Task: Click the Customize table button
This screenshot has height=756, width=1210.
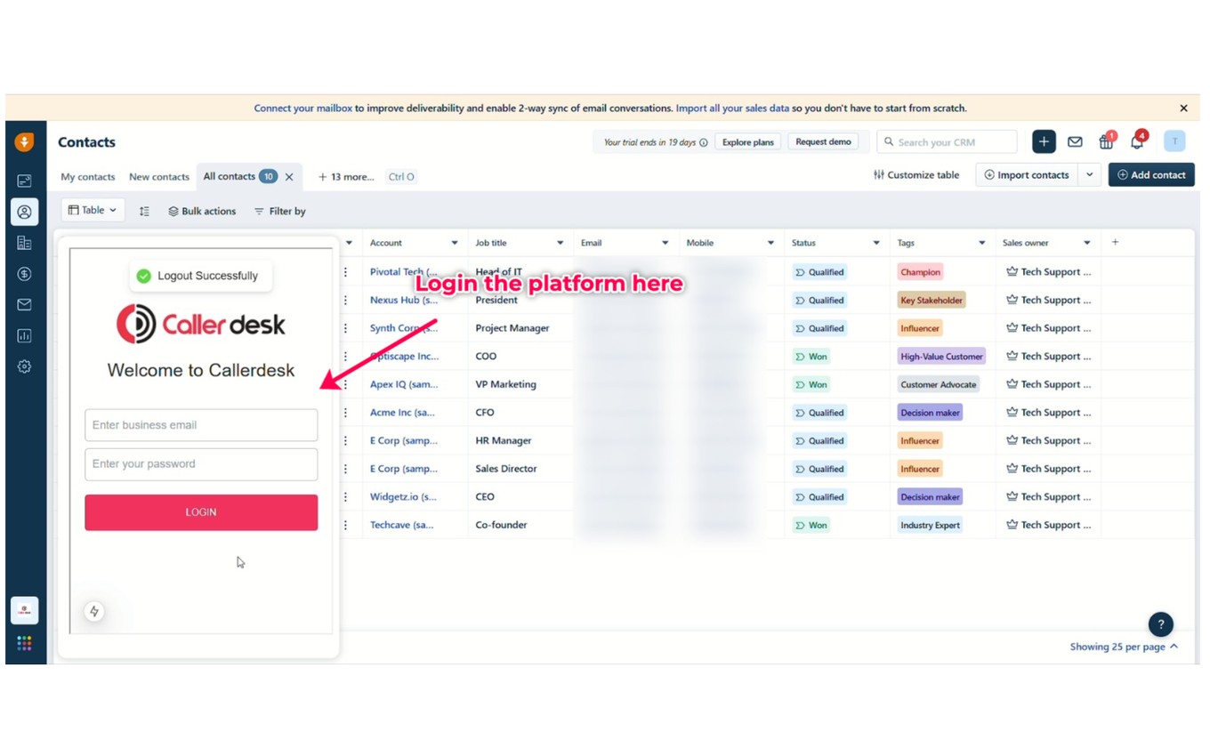Action: click(x=916, y=175)
